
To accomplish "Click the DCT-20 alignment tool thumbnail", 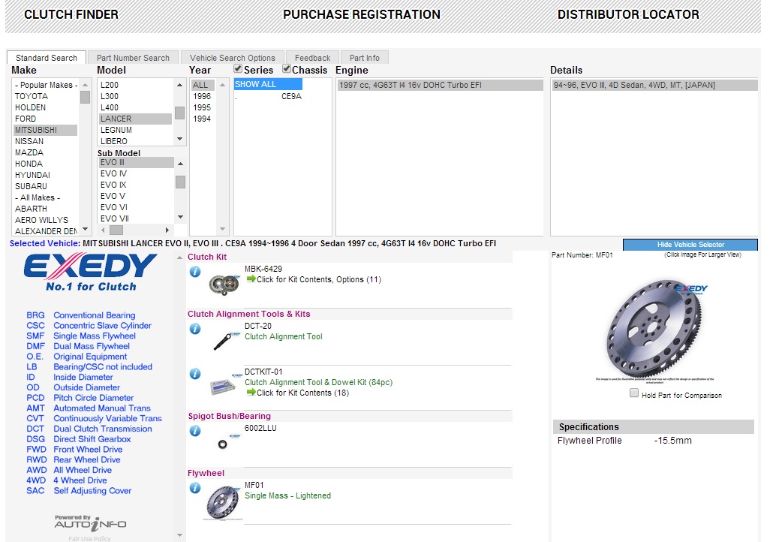I will 227,342.
